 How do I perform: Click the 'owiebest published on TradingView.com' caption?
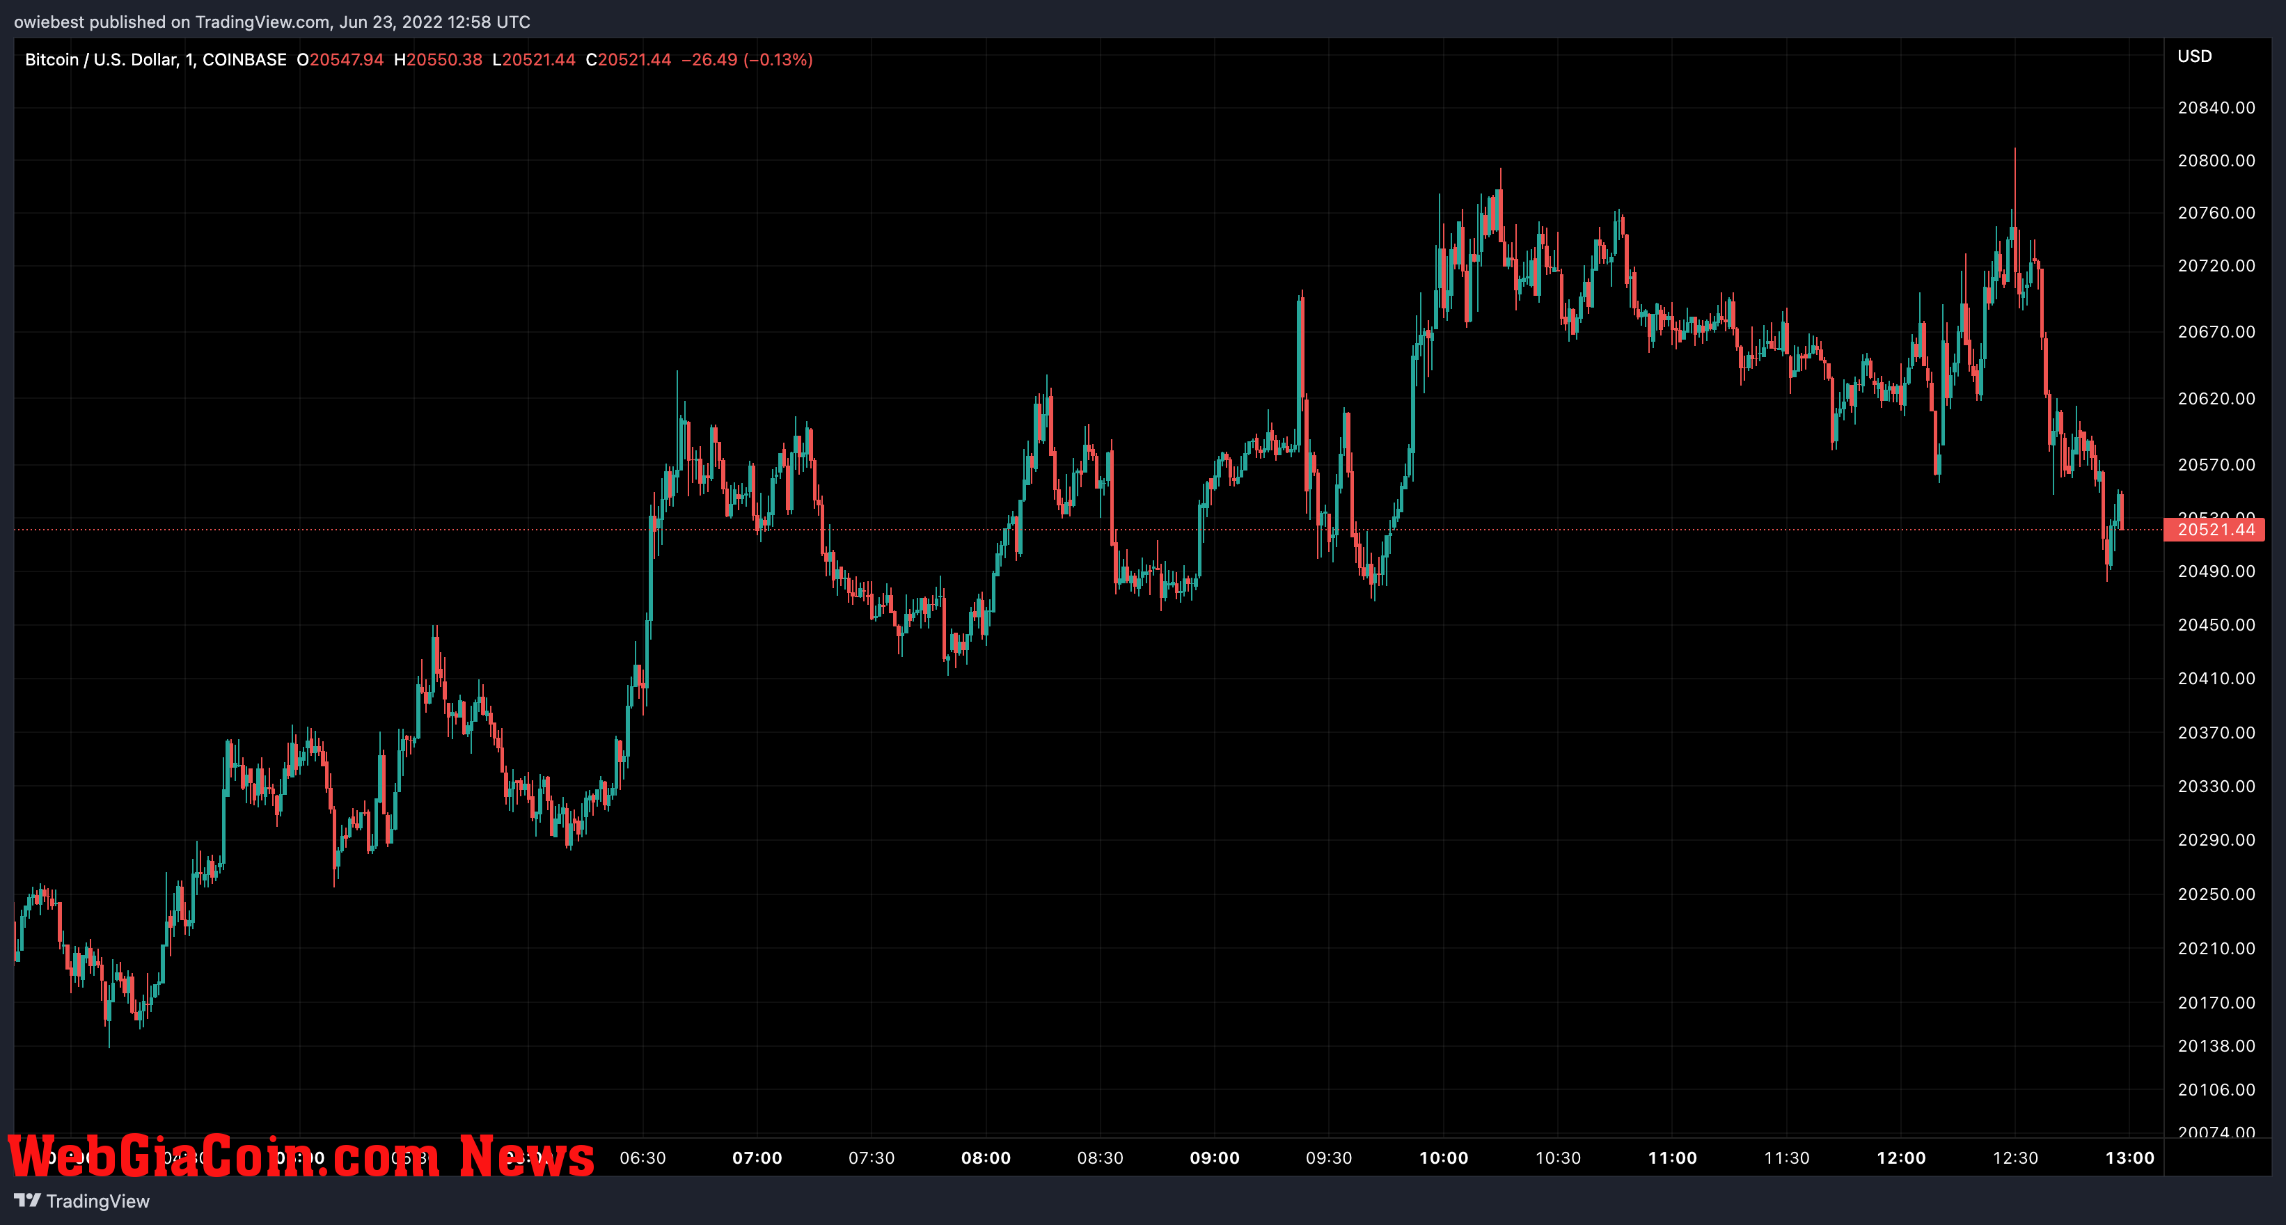(172, 22)
